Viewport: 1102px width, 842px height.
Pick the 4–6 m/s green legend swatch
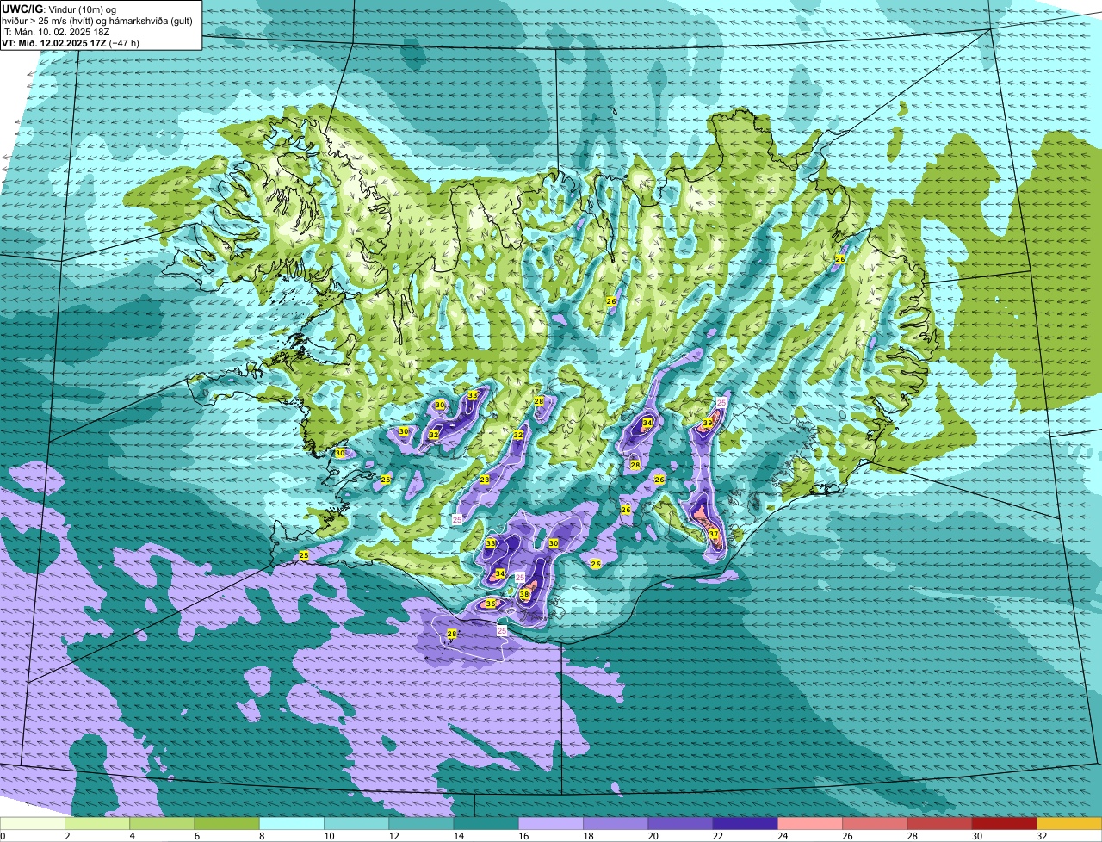[162, 823]
